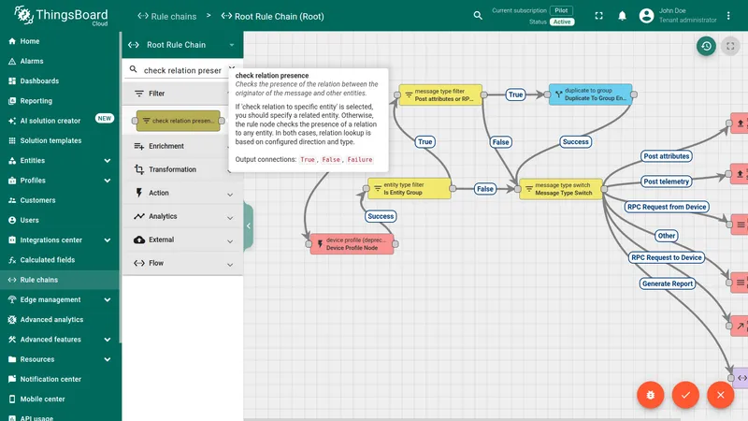
Task: Select the Message Type Switch node
Action: pos(560,189)
